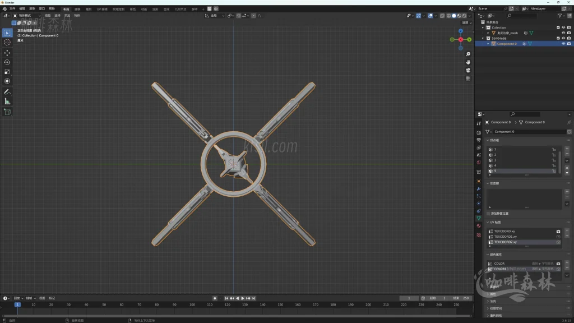Enable the 添加静置位置 checkbox
This screenshot has height=323, width=574.
488,213
